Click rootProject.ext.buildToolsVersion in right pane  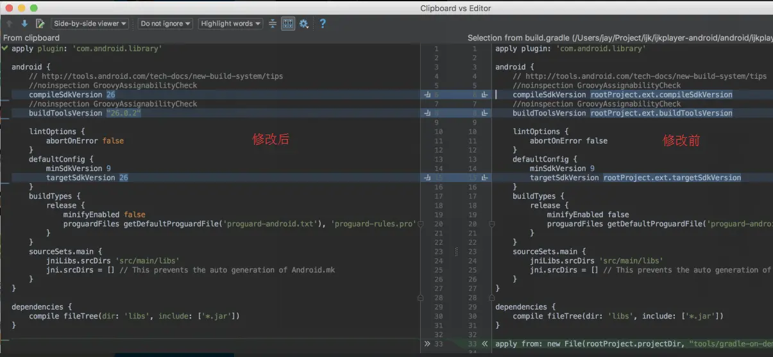(661, 113)
